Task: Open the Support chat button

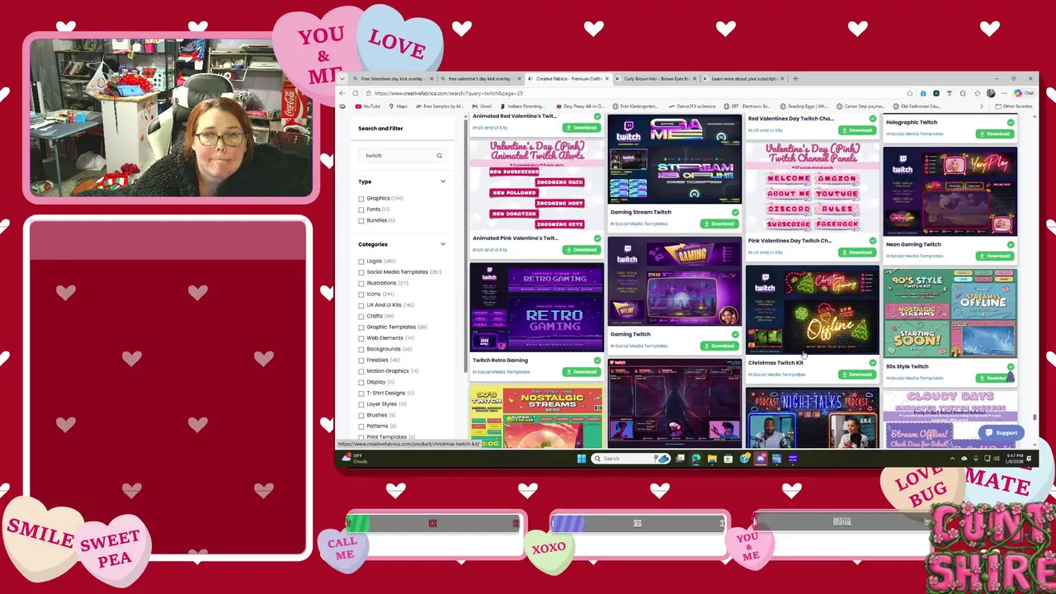Action: click(1000, 433)
